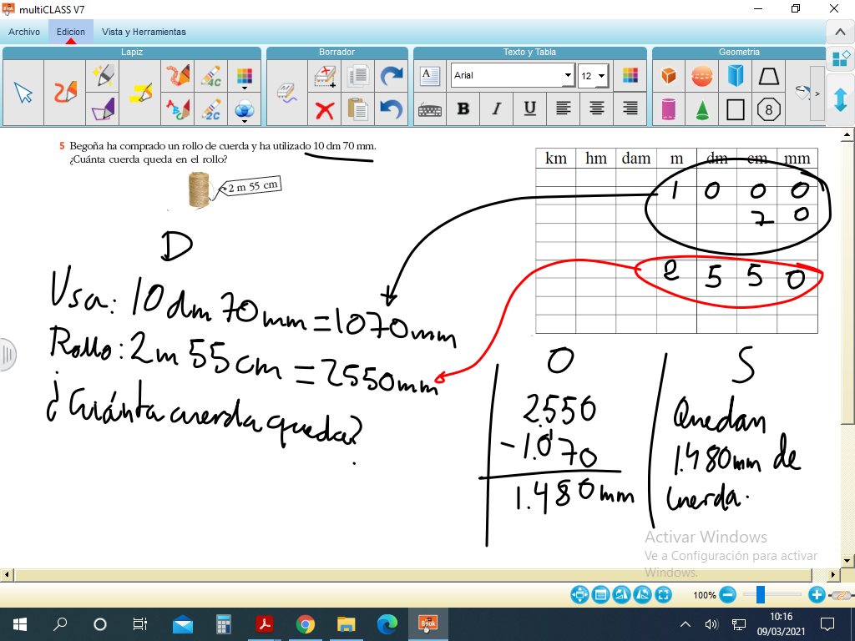This screenshot has width=855, height=641.
Task: Fit the page to the screen
Action: (663, 594)
